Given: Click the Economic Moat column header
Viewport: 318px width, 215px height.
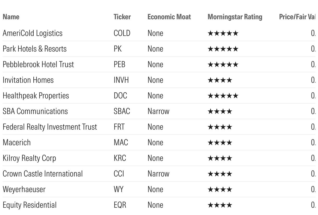Looking at the screenshot, I should [169, 17].
